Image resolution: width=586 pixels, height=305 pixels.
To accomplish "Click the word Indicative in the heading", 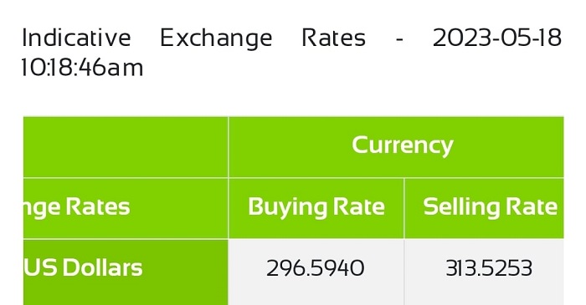I will click(x=77, y=38).
